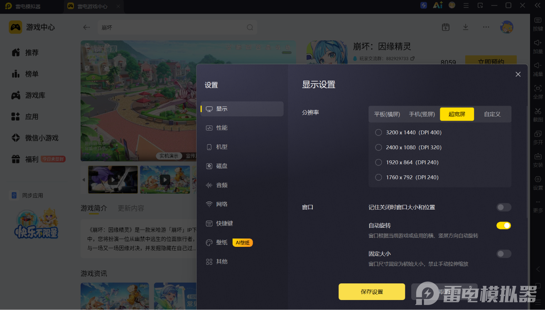Open the title bar hamburger menu
Image resolution: width=545 pixels, height=310 pixels.
(x=466, y=5)
